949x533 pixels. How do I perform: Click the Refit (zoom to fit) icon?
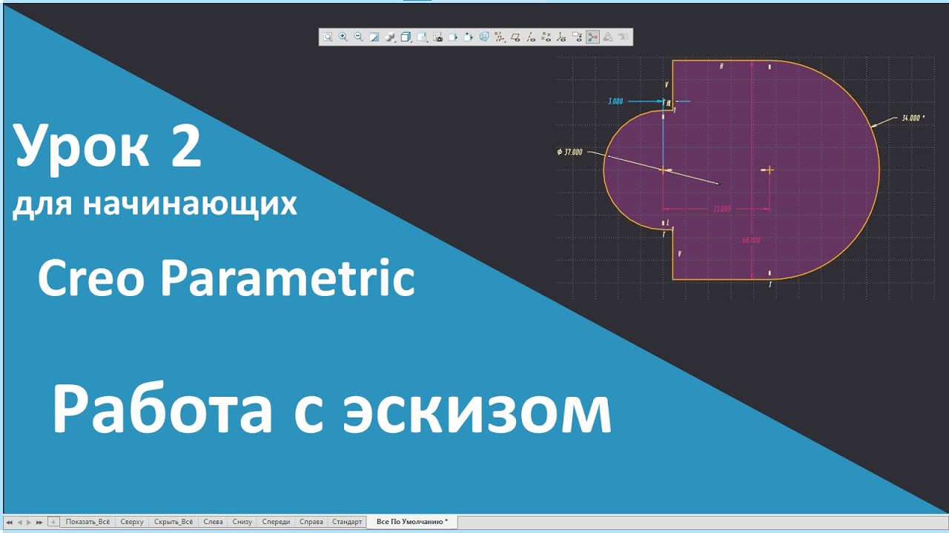point(328,36)
